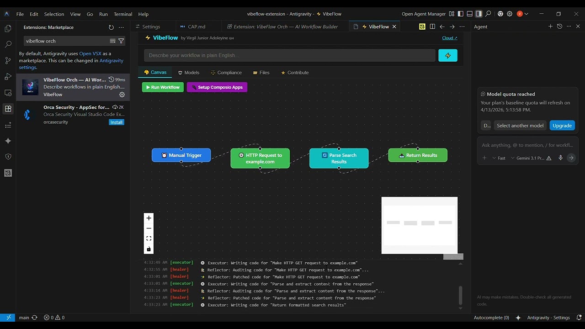Toggle the bottom panel layout

click(x=469, y=14)
